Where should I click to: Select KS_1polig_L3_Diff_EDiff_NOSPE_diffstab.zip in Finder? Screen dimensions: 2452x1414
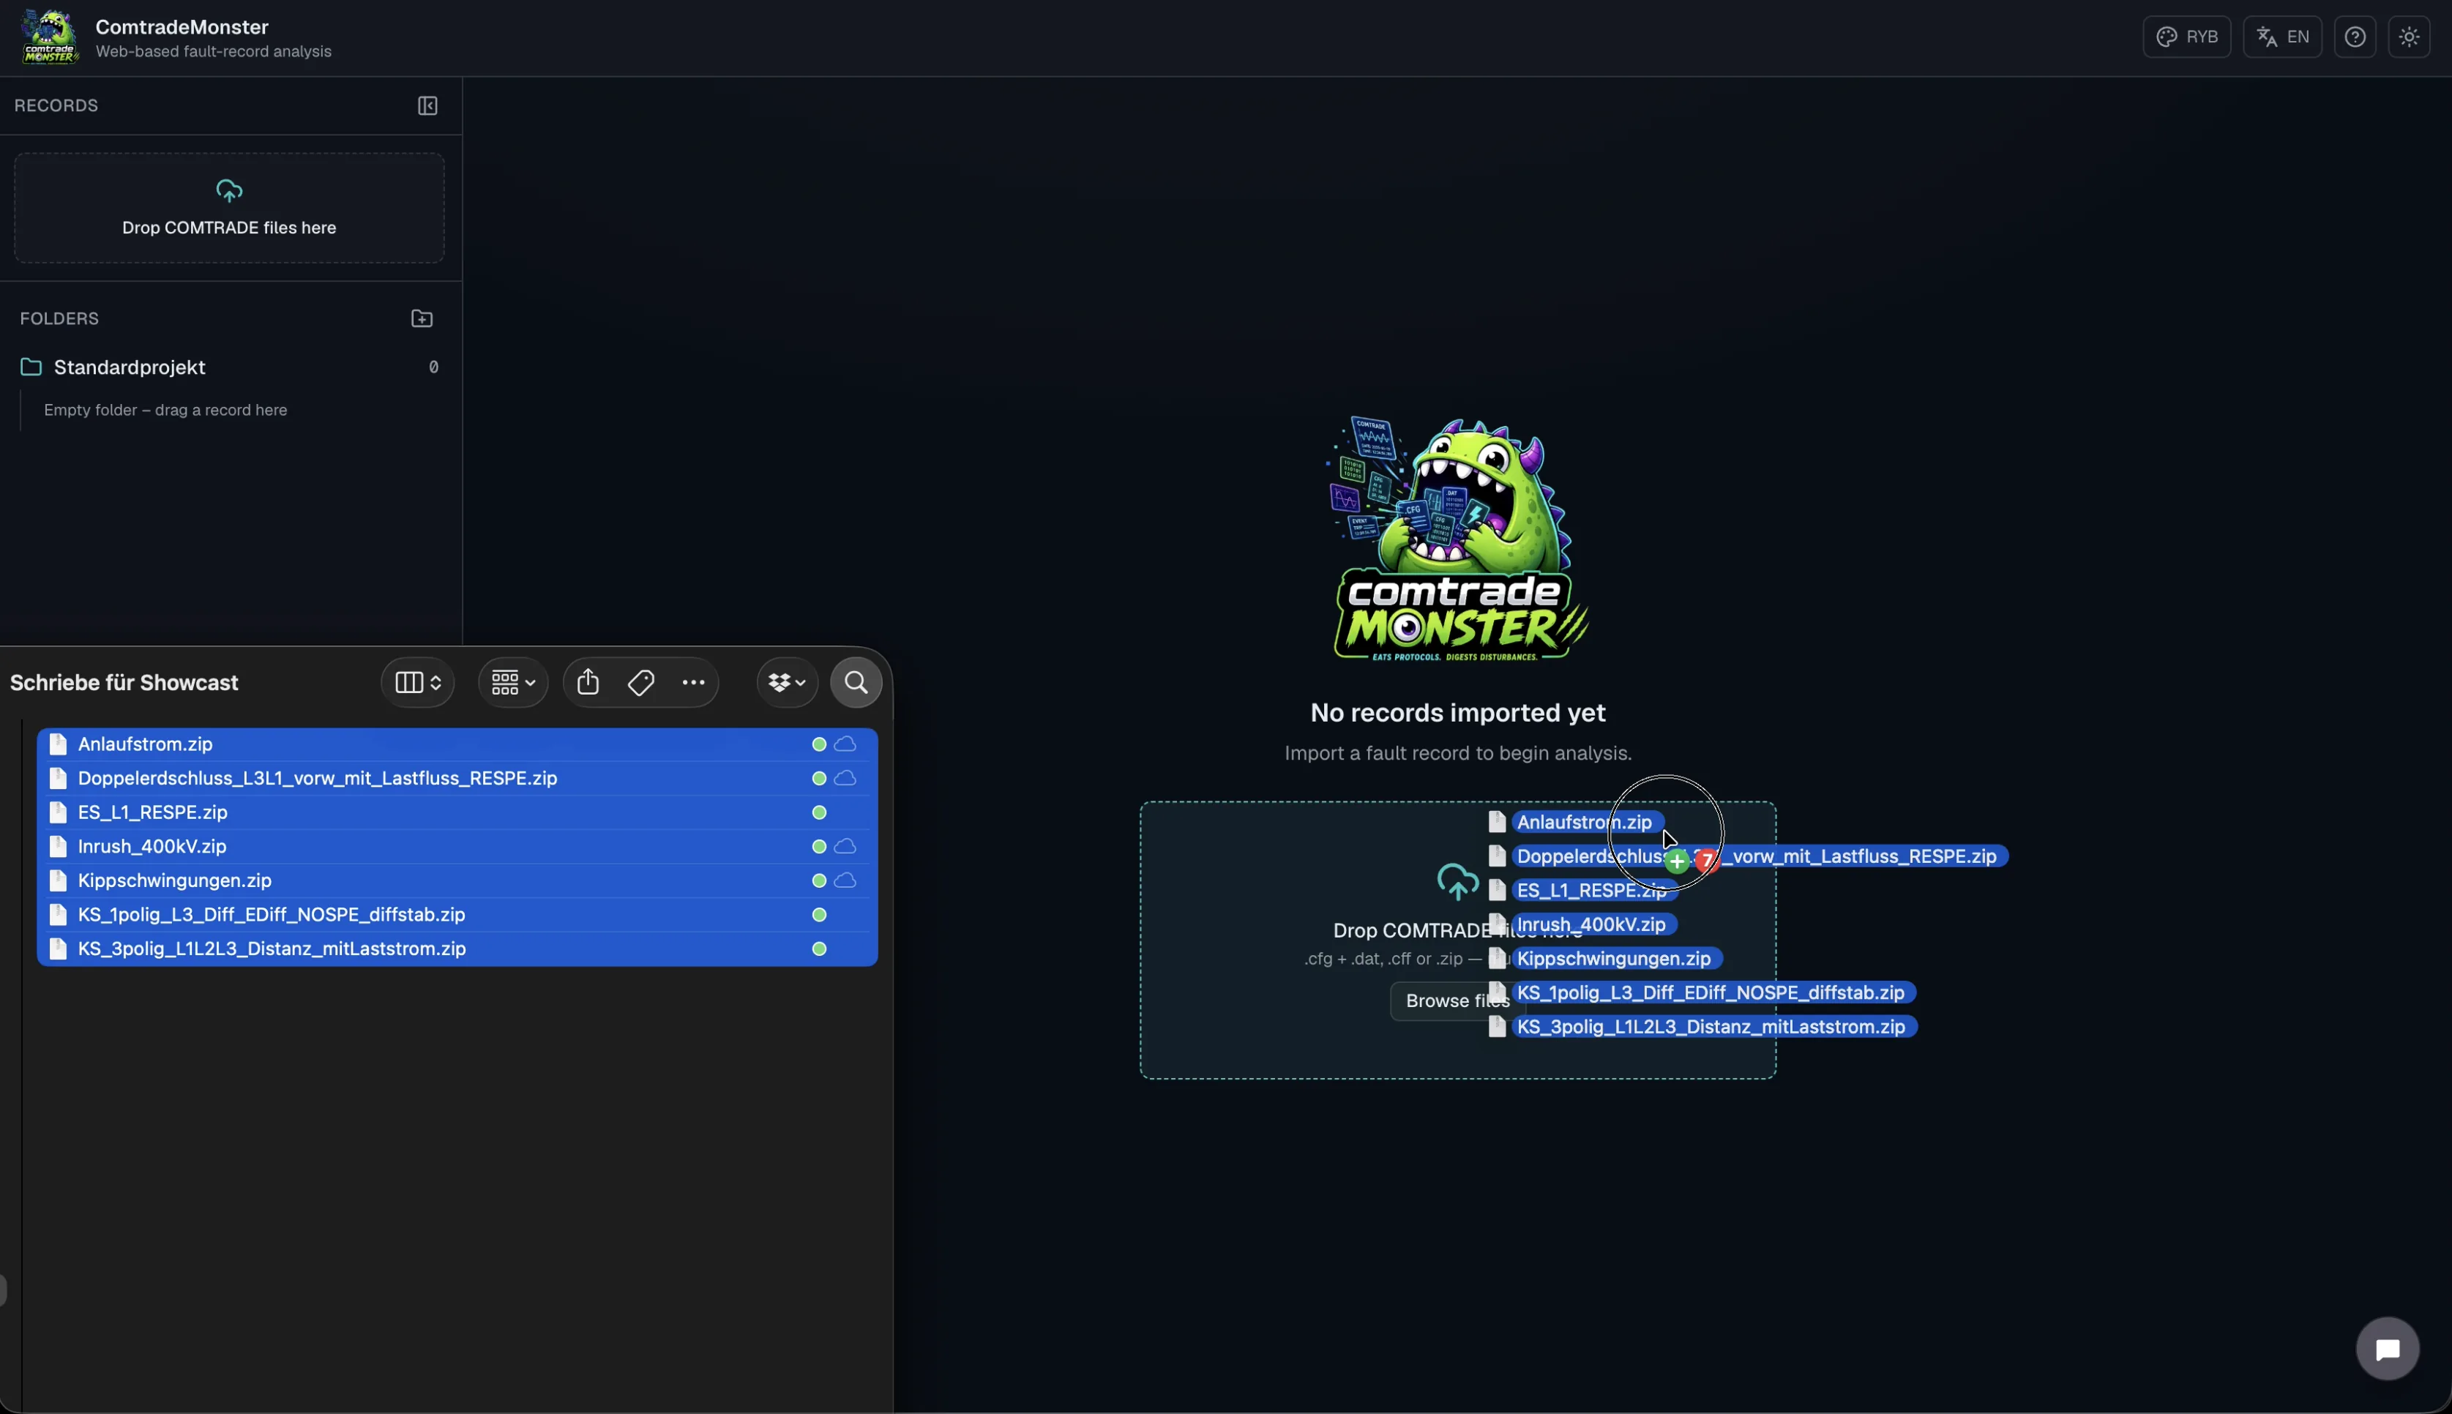click(457, 915)
